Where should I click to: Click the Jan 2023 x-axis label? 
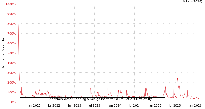click(75, 105)
